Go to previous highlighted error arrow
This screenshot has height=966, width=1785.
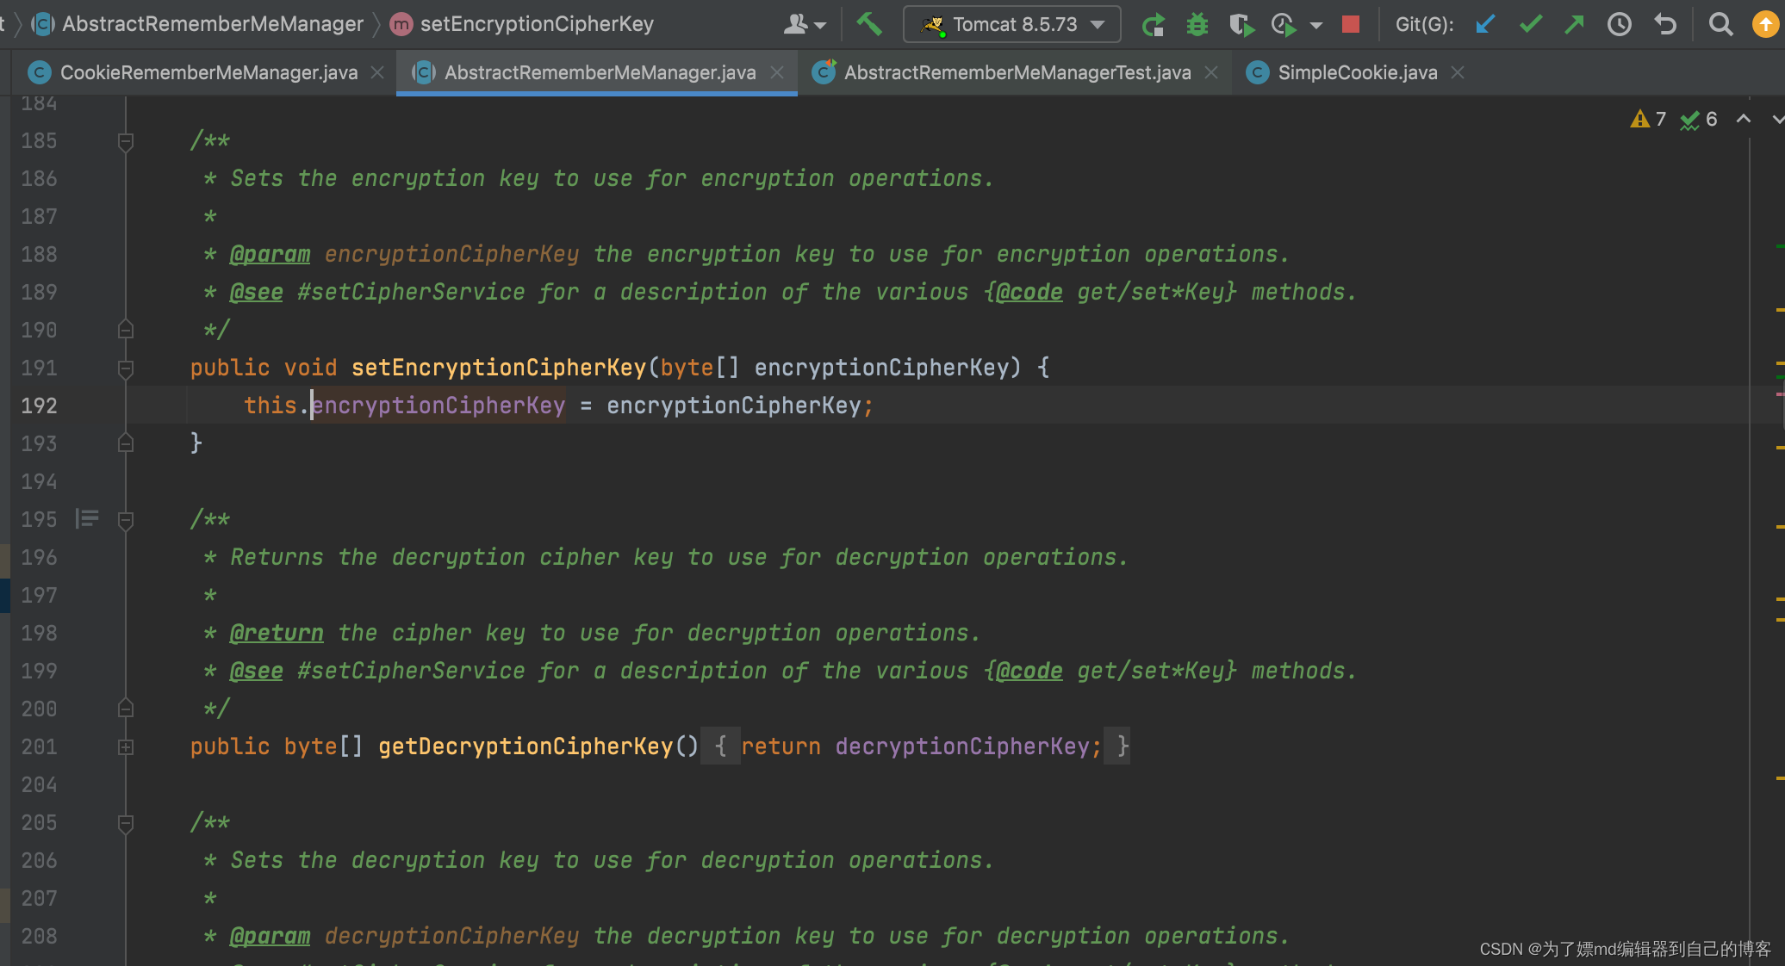1743,119
